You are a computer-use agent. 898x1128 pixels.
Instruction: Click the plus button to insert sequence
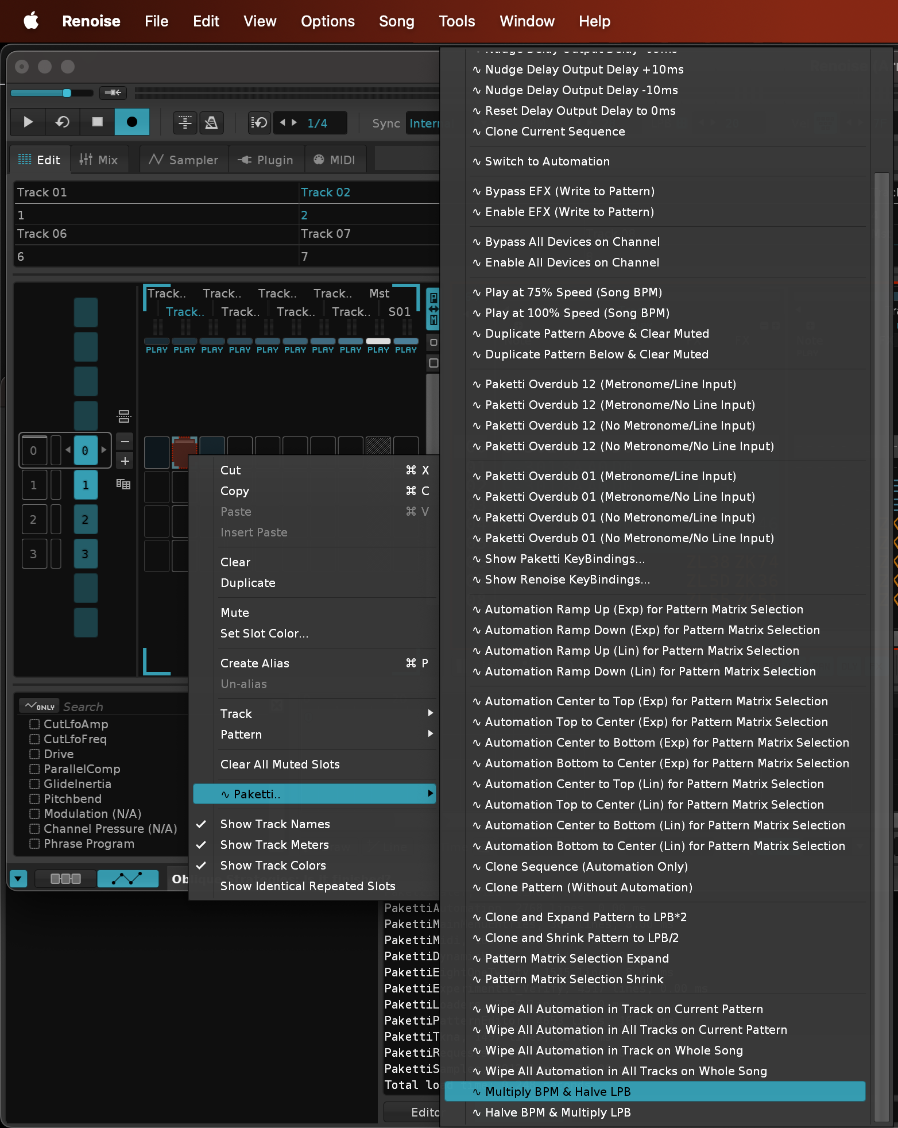pyautogui.click(x=125, y=461)
